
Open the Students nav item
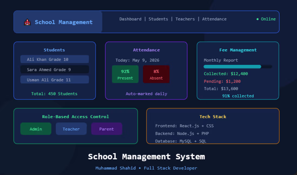(x=158, y=19)
